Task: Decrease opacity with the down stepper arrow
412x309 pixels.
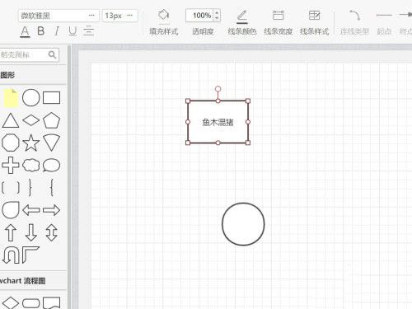Action: pos(217,18)
